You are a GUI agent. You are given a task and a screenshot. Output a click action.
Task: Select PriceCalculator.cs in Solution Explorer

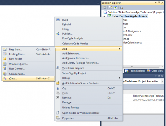coord(132,42)
